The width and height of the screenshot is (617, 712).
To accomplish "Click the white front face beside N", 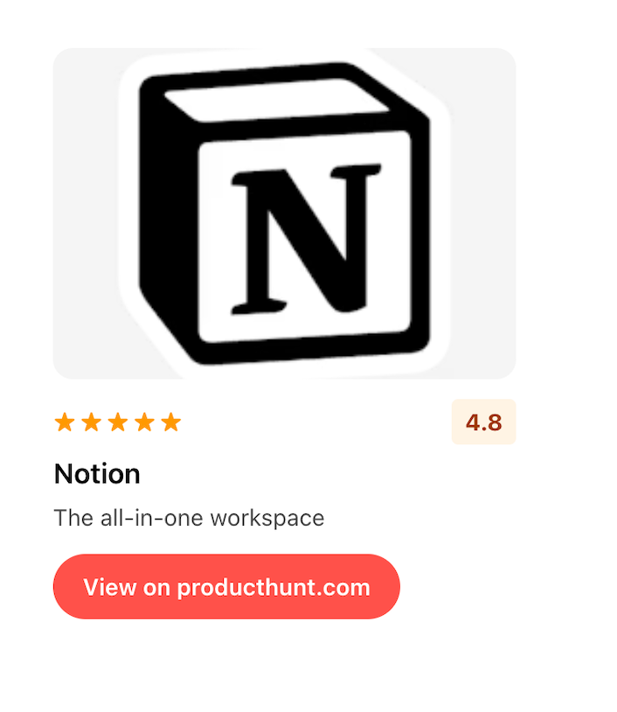I will tap(395, 236).
